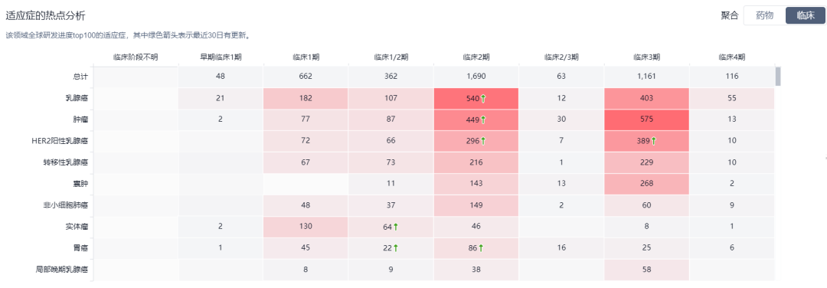Click the 268 cell in 囊肿 row

click(646, 184)
